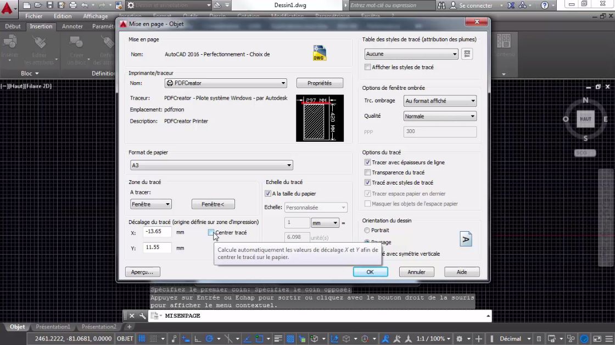This screenshot has width=615, height=345.
Task: Click the Undo icon in Quick Access toolbar
Action: coord(84,5)
